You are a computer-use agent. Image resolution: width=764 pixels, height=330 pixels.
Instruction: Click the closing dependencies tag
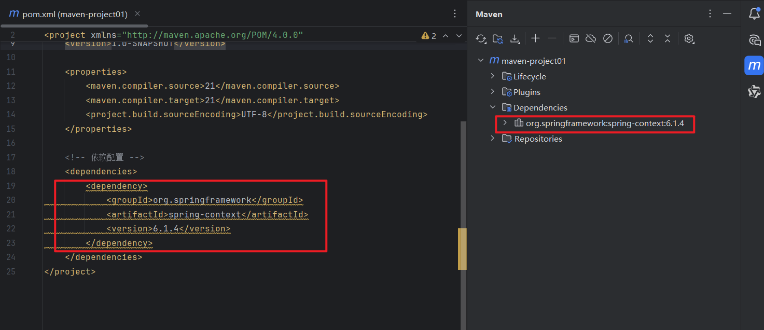click(104, 257)
